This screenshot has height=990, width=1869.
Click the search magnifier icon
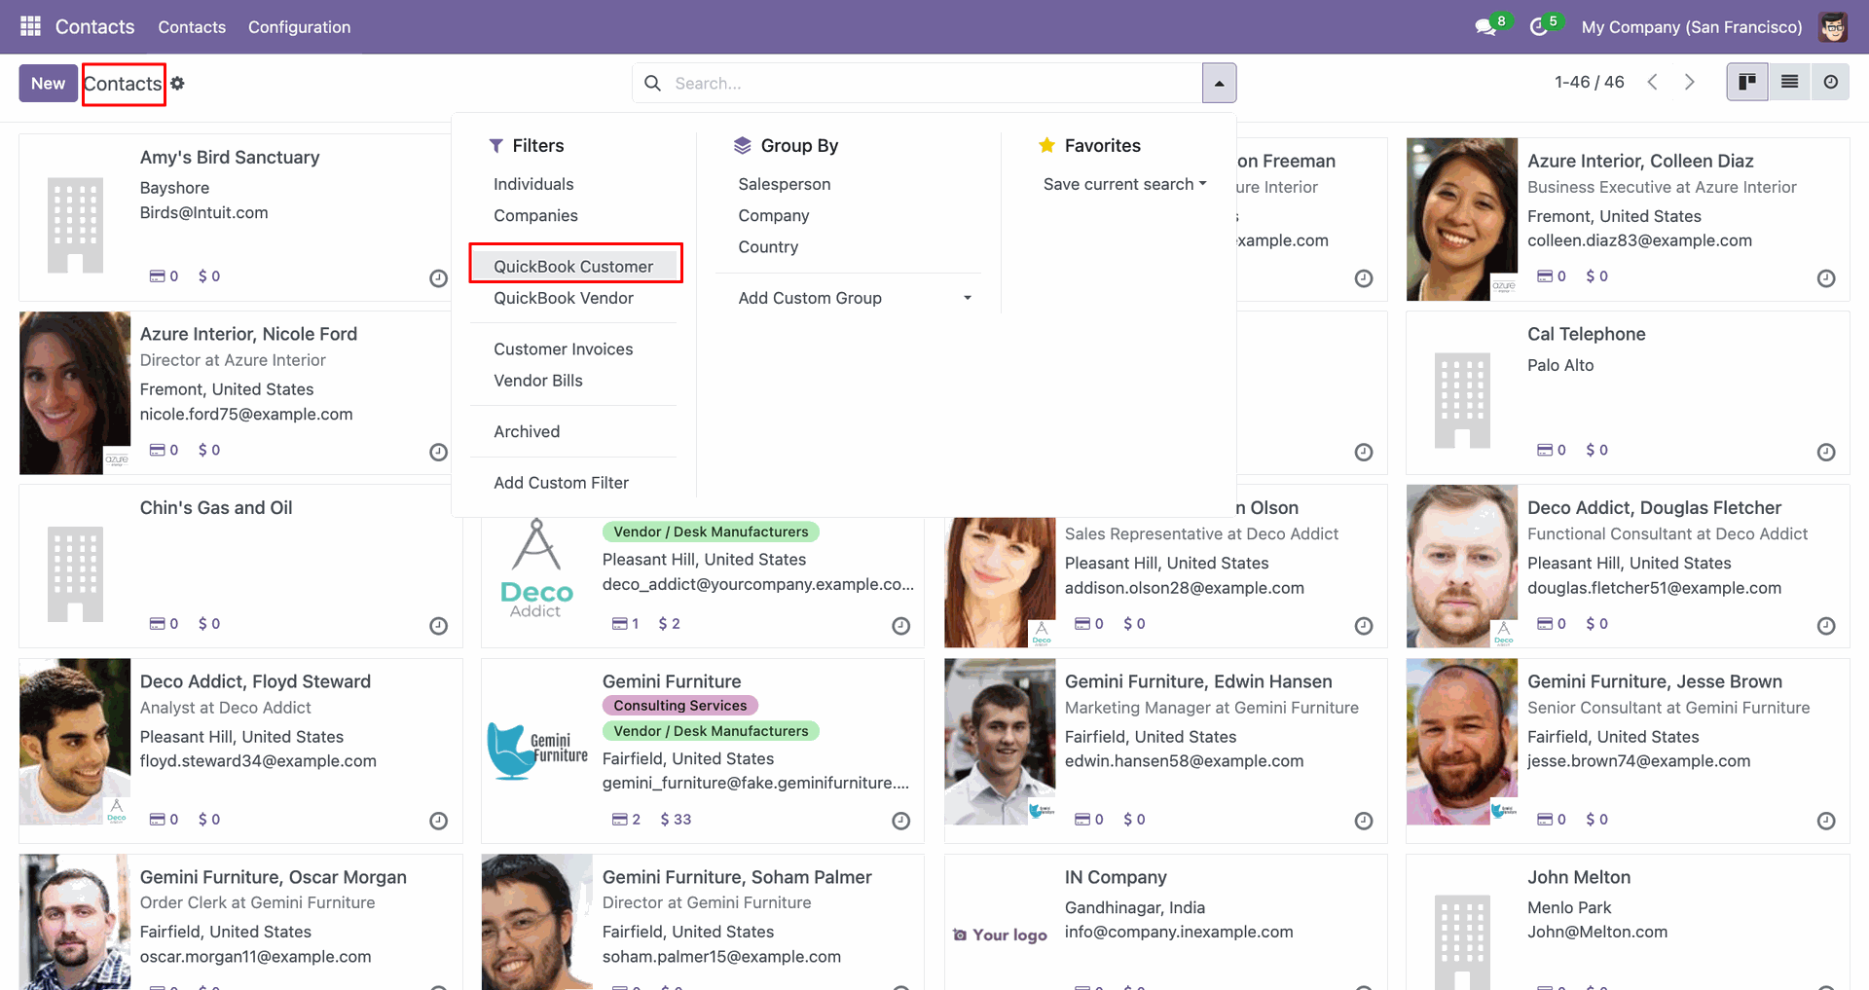tap(652, 84)
